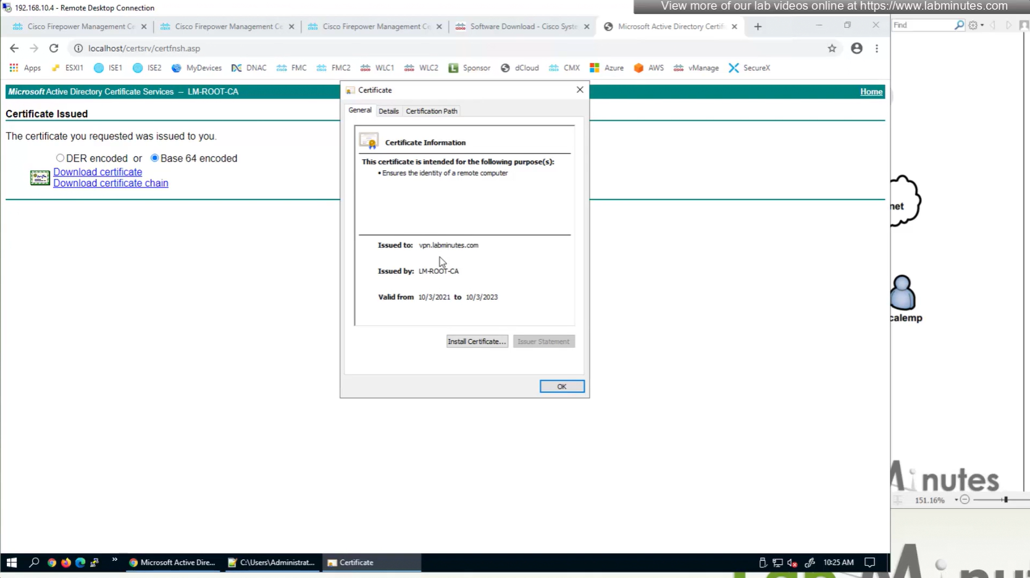Image resolution: width=1030 pixels, height=578 pixels.
Task: Open the Chrome three-dot menu
Action: (x=876, y=48)
